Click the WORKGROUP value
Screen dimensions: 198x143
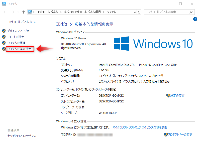pos(108,113)
